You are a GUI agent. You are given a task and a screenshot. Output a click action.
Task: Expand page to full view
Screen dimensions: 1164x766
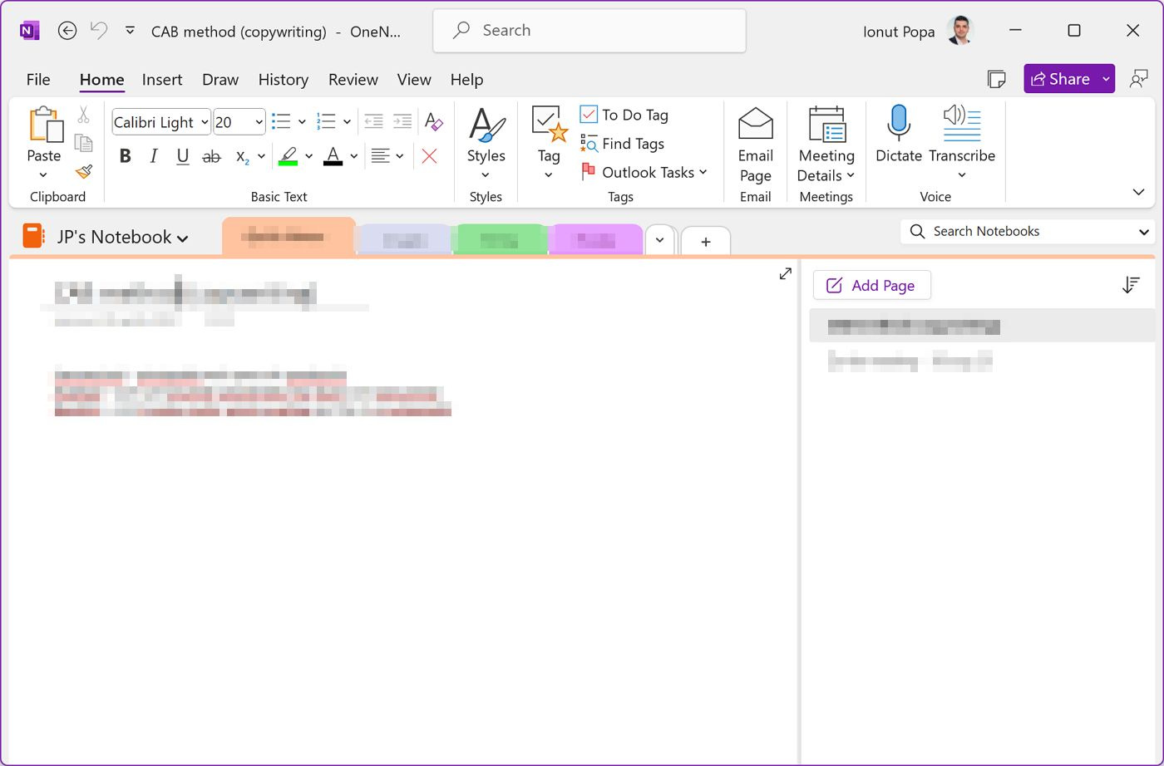pos(785,273)
